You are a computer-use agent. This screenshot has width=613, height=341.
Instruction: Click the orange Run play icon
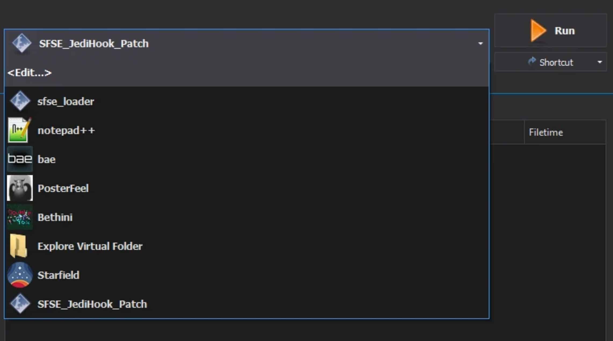(x=538, y=31)
